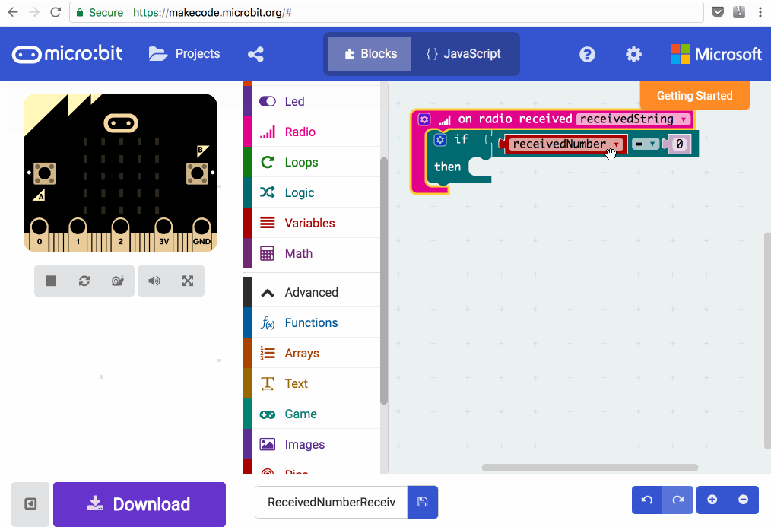Go back in browser history
771x527 pixels.
13,12
